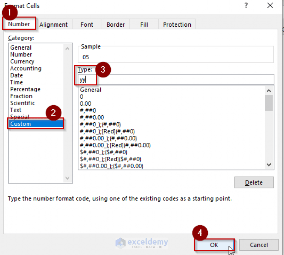Select the 0.00 format code
The height and width of the screenshot is (255, 284).
click(86, 103)
